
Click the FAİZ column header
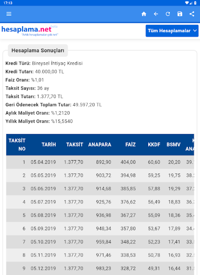(131, 144)
